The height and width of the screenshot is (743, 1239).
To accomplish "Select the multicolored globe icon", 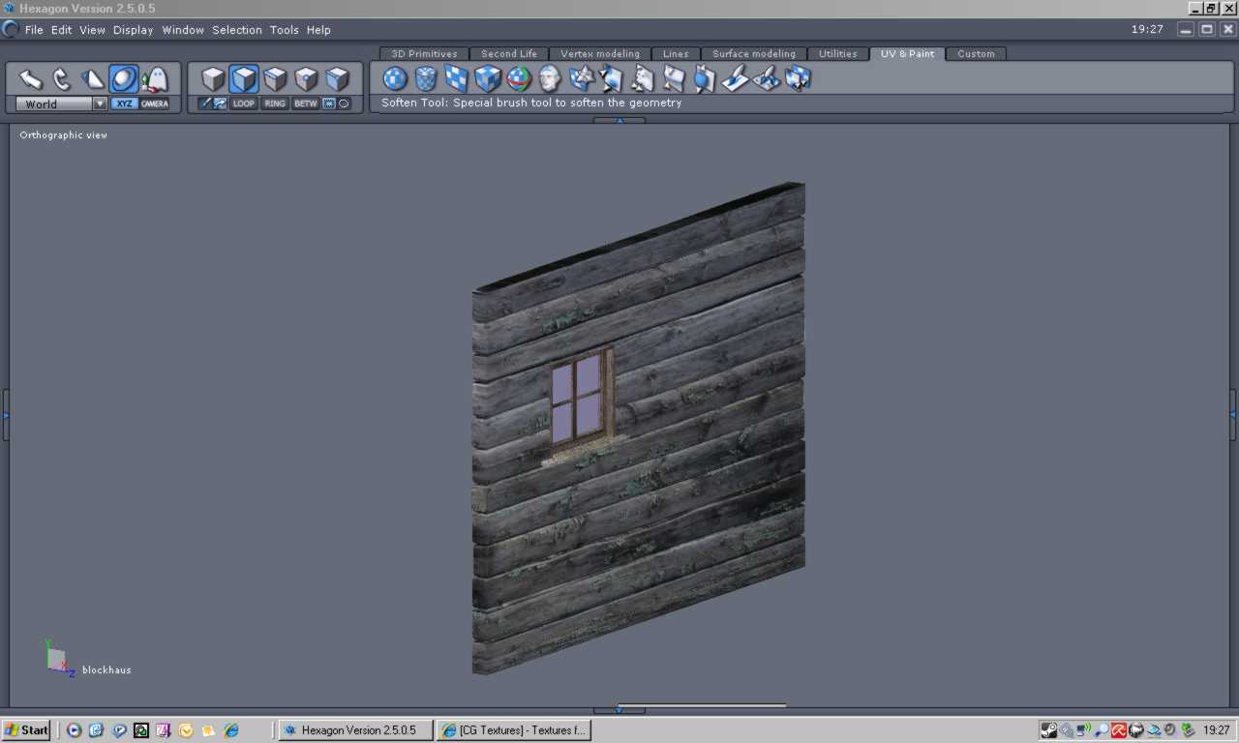I will point(519,78).
